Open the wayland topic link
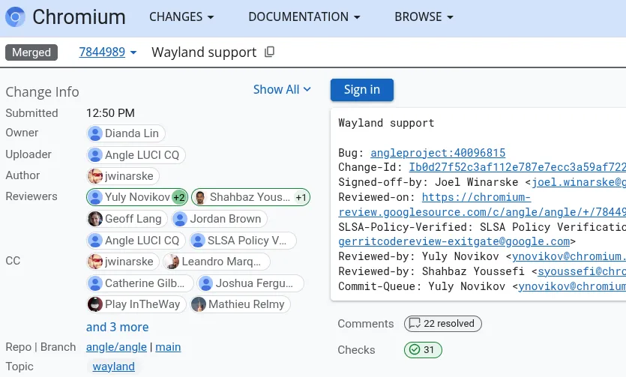 click(113, 367)
